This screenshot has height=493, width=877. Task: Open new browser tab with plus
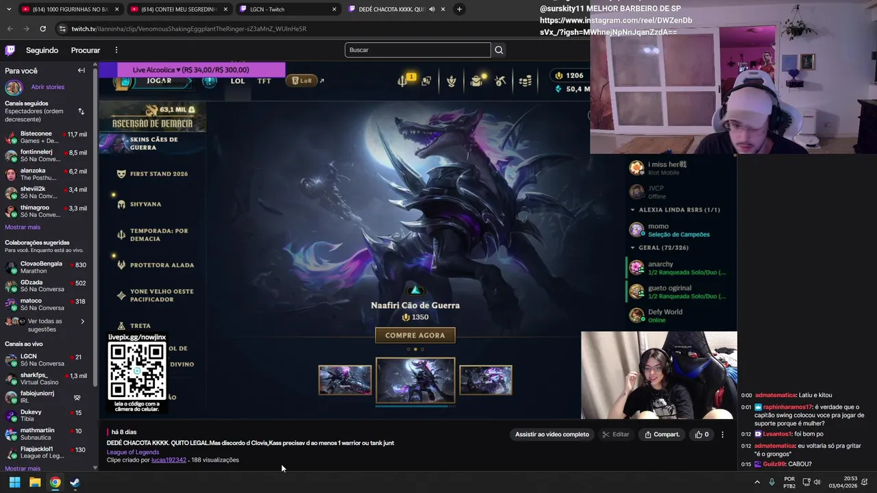click(x=459, y=9)
